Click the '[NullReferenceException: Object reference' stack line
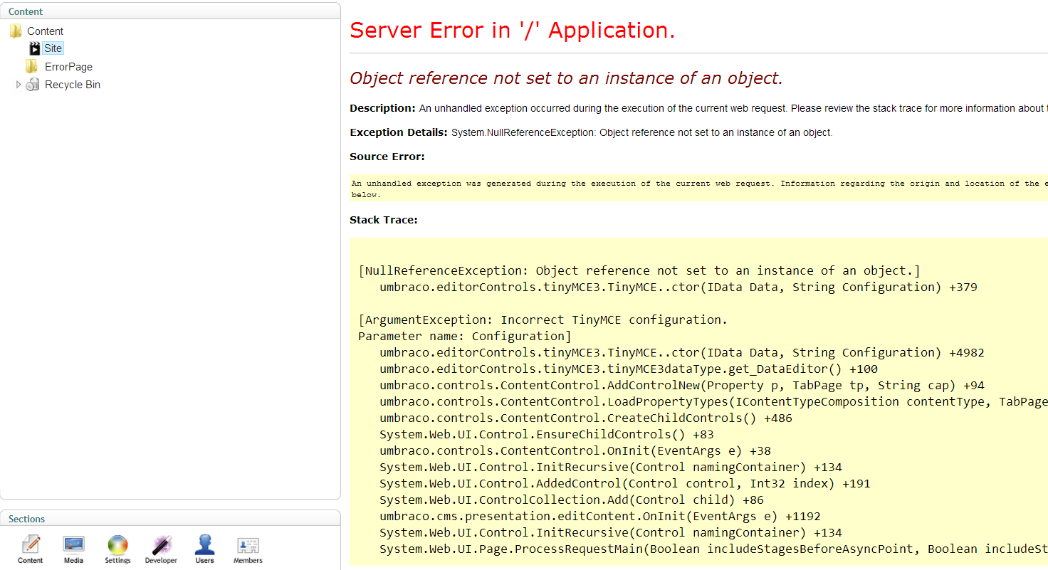This screenshot has width=1048, height=570. tap(639, 270)
